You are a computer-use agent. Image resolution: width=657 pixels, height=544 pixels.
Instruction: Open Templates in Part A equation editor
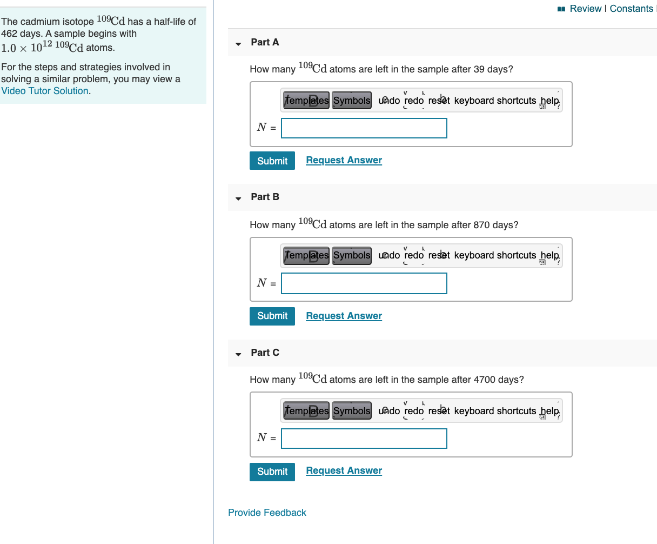click(305, 100)
